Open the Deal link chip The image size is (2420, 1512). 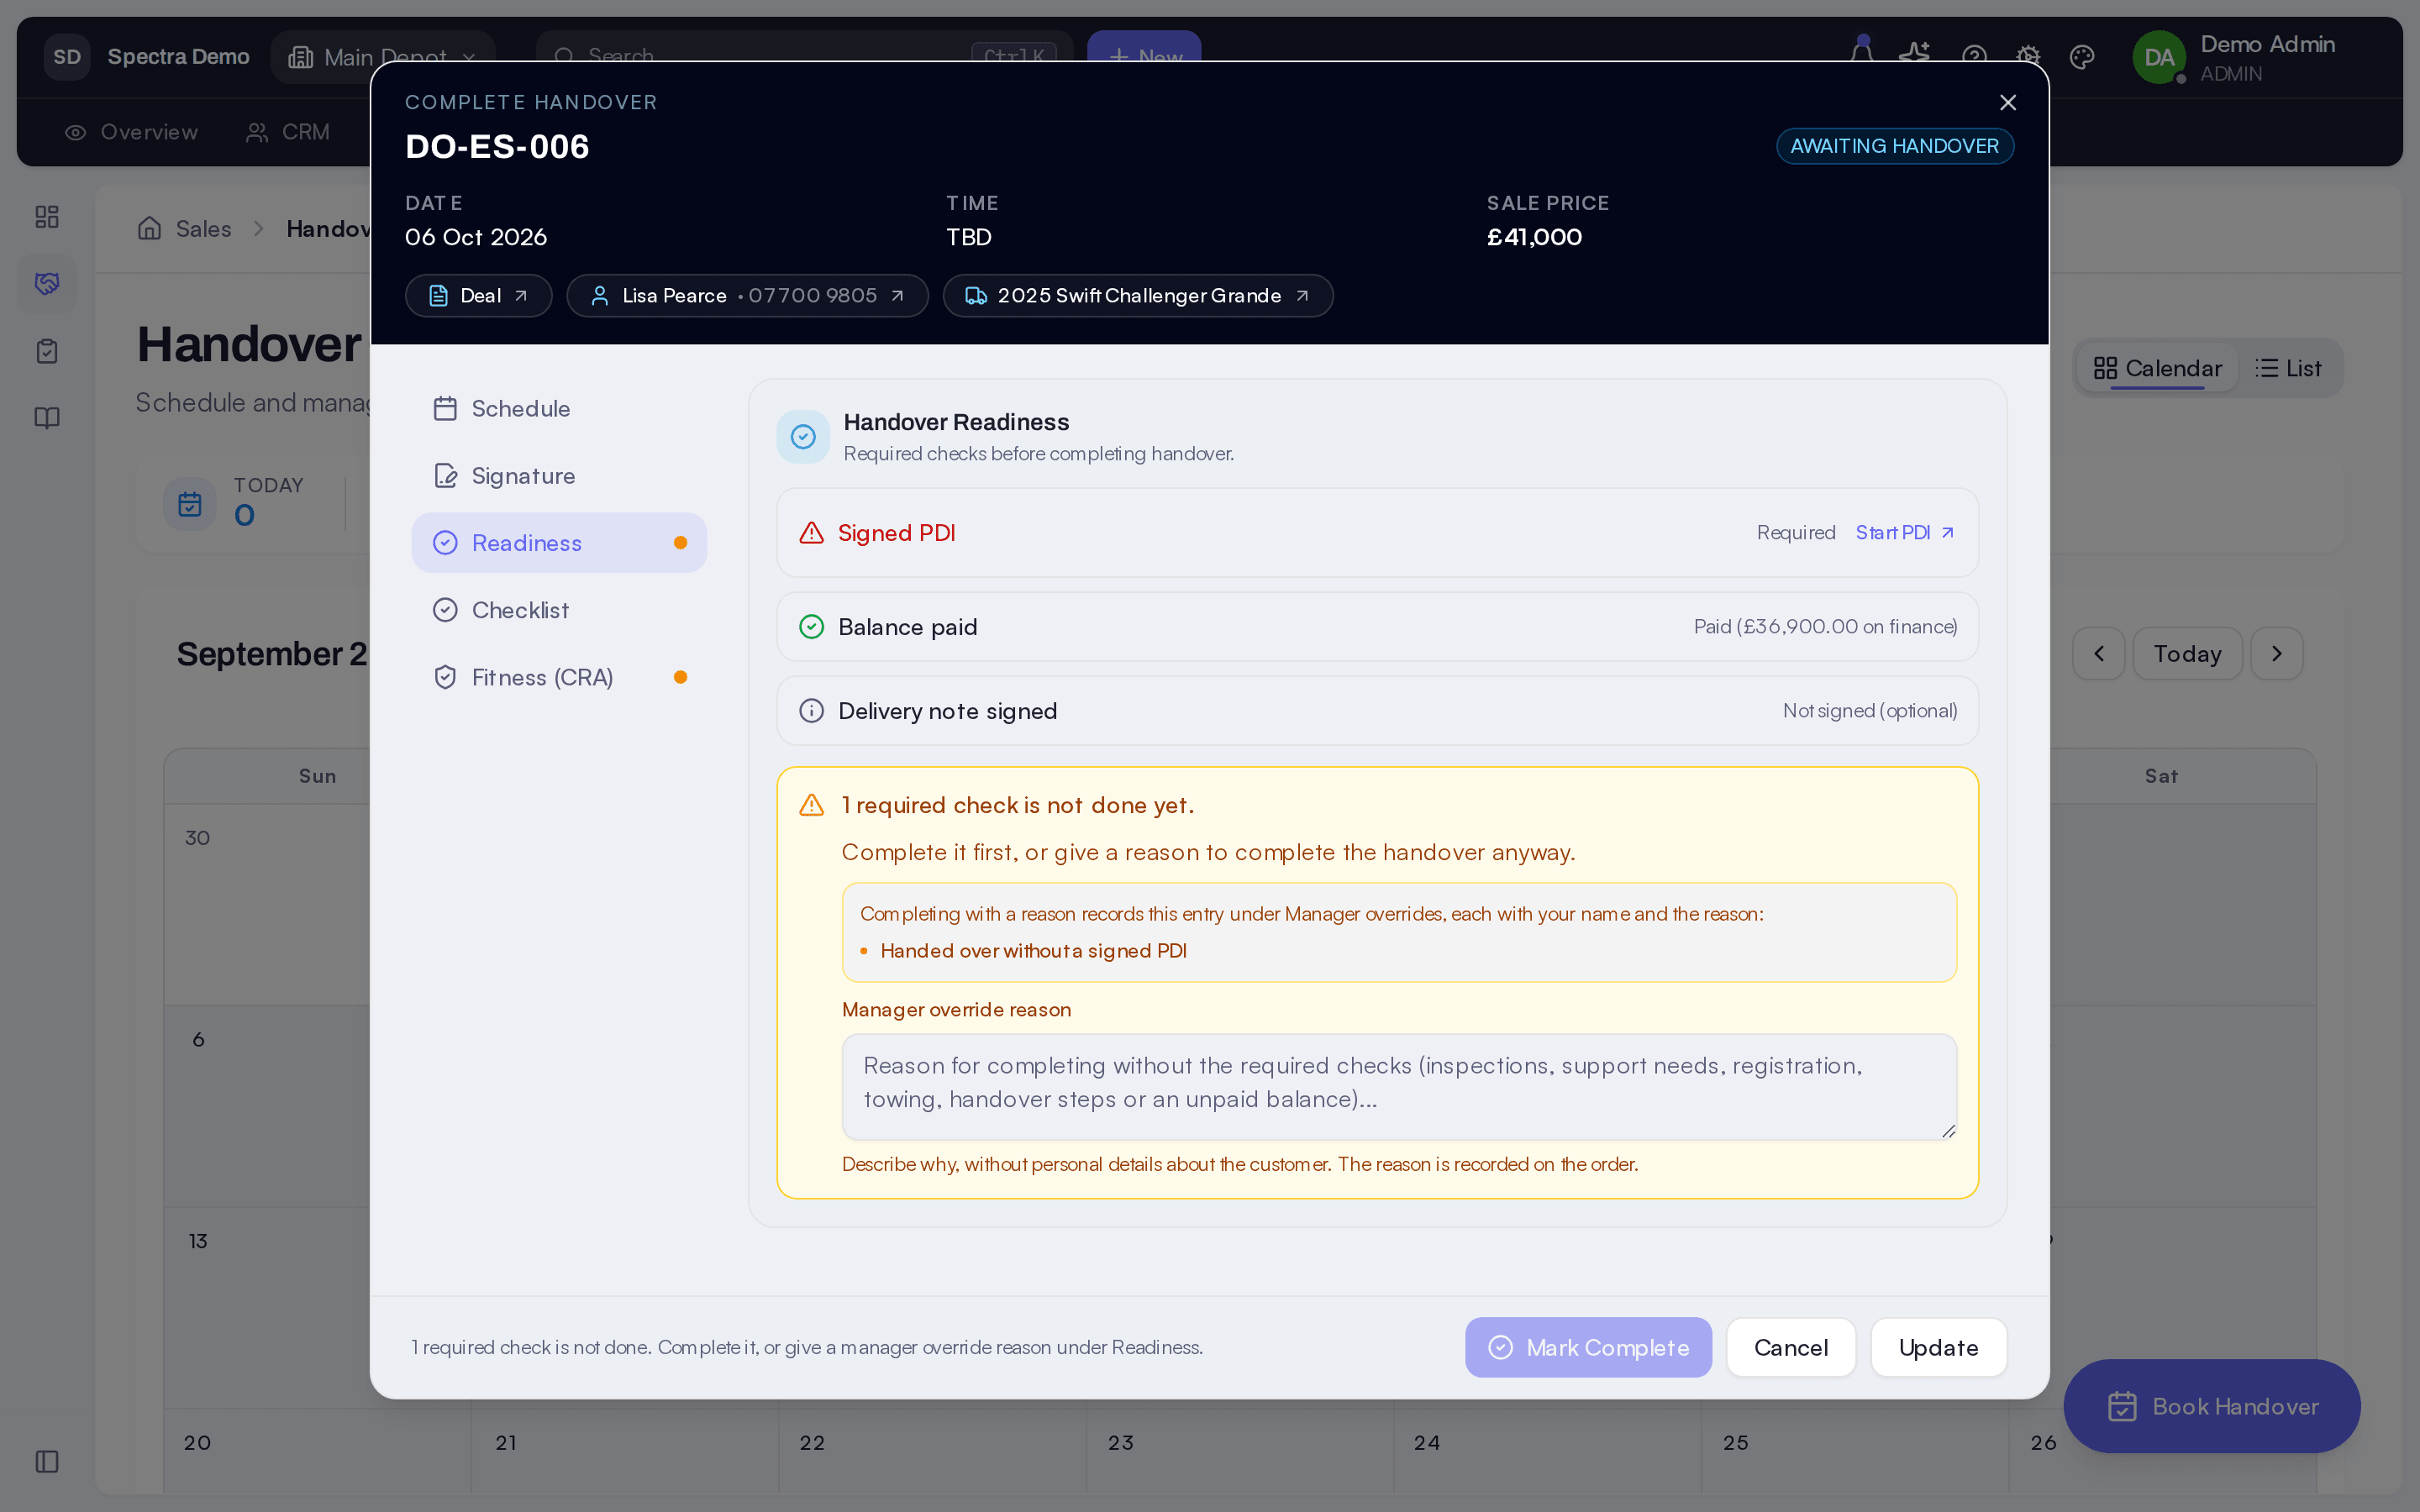tap(478, 295)
